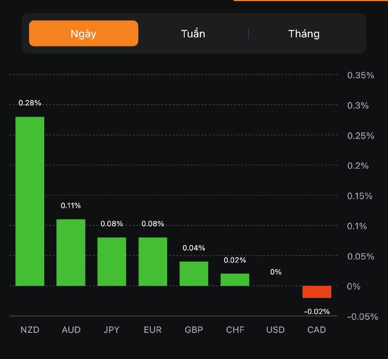Open the Tháng tab
Image resolution: width=388 pixels, height=359 pixels.
[304, 33]
